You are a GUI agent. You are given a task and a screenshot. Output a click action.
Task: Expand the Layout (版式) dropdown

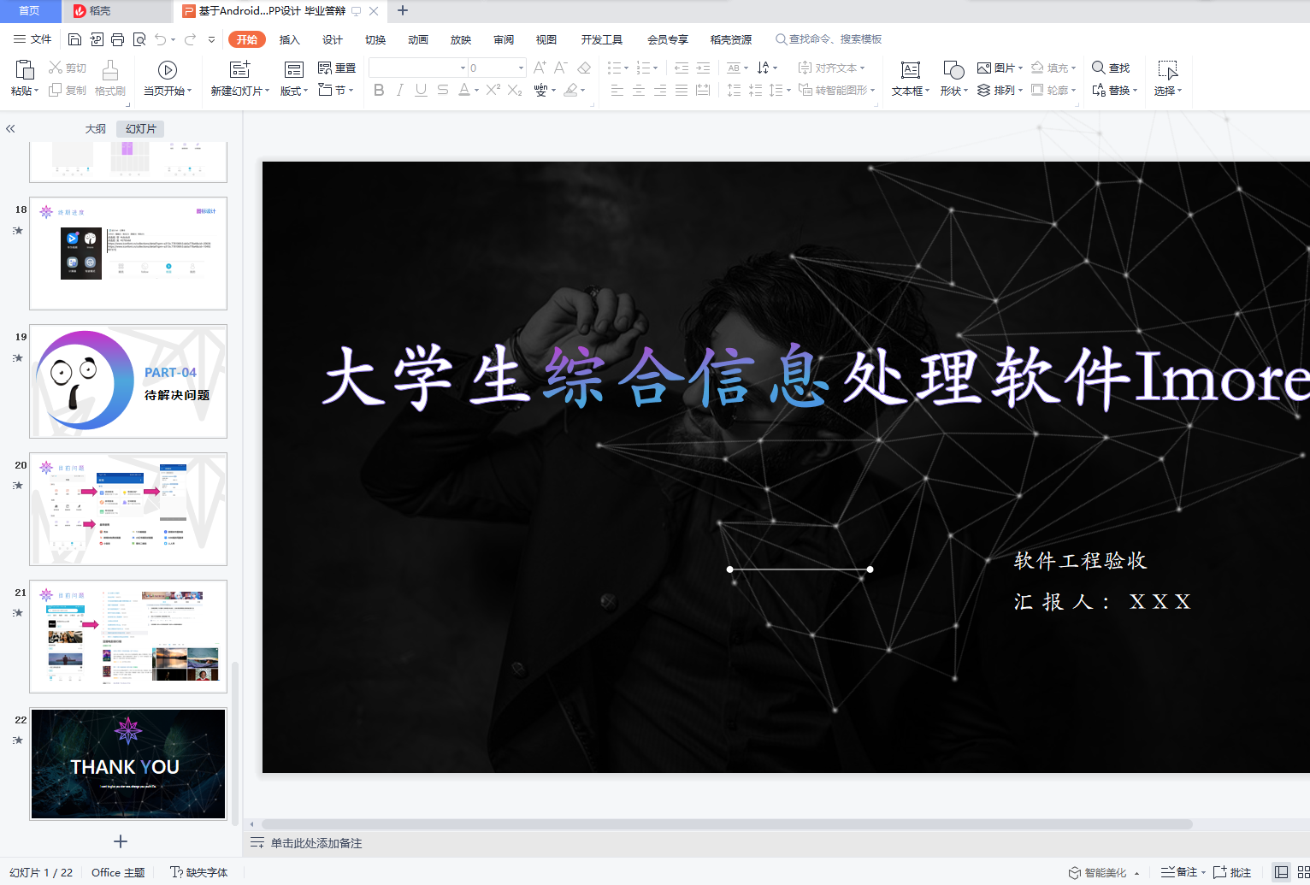click(x=294, y=91)
